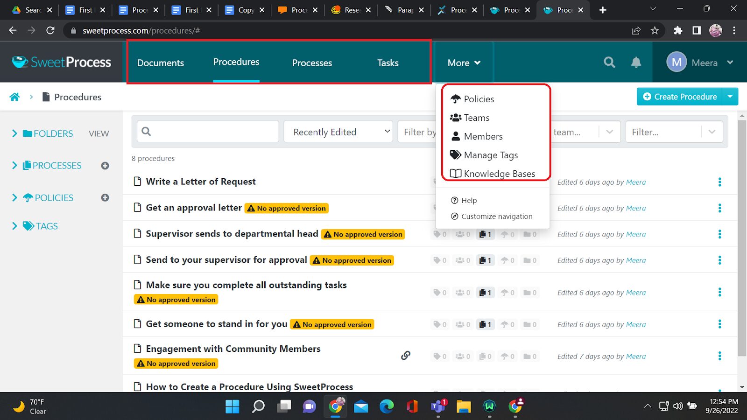This screenshot has height=420, width=747.
Task: Click the page vertical scrollbar
Action: (x=742, y=238)
